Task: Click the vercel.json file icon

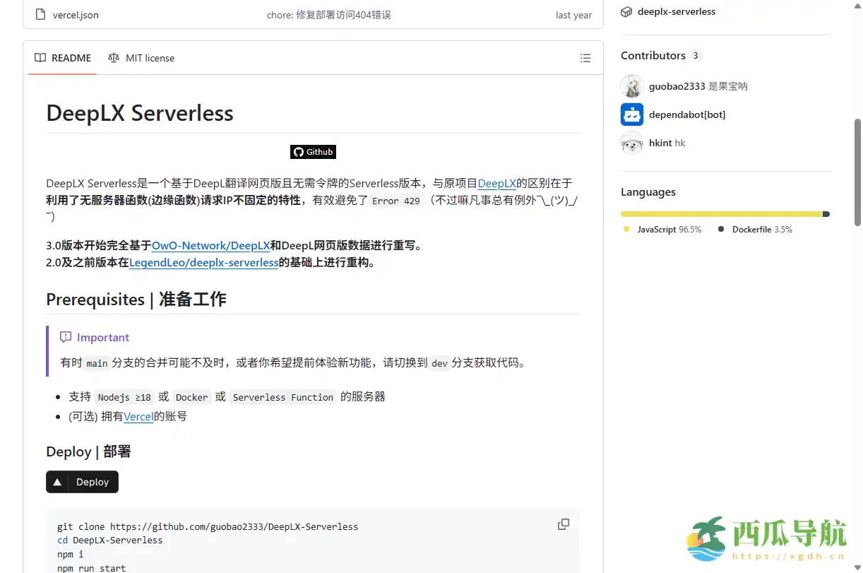Action: pos(40,14)
